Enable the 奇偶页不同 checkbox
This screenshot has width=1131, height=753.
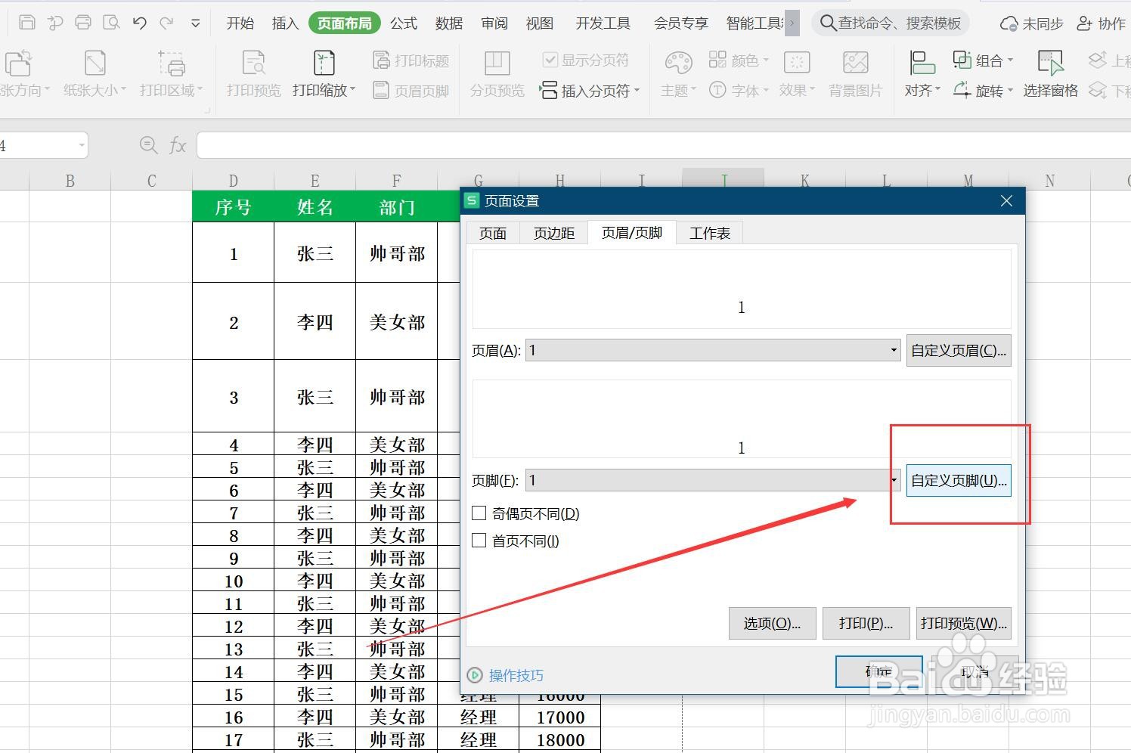[479, 513]
